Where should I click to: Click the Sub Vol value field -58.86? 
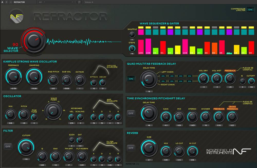[x=66, y=89]
